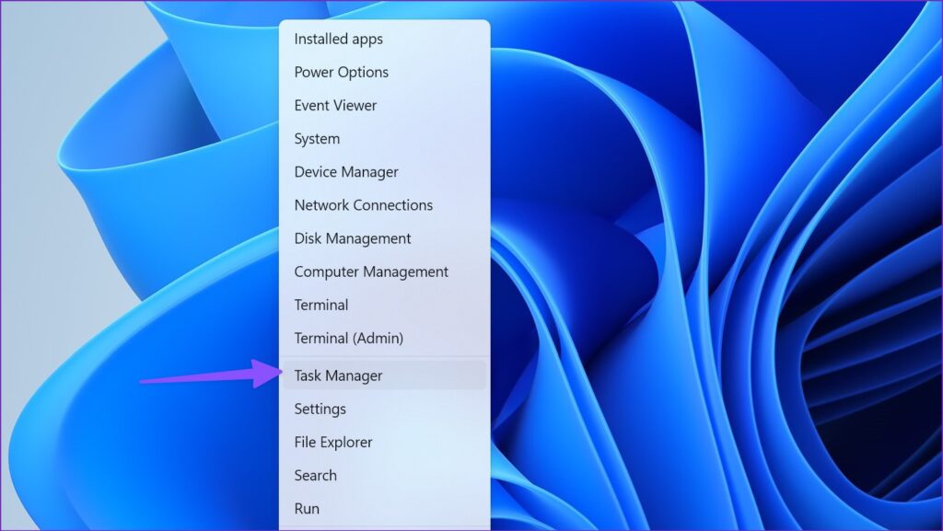The width and height of the screenshot is (943, 531).
Task: Open the System entry
Action: coord(316,138)
